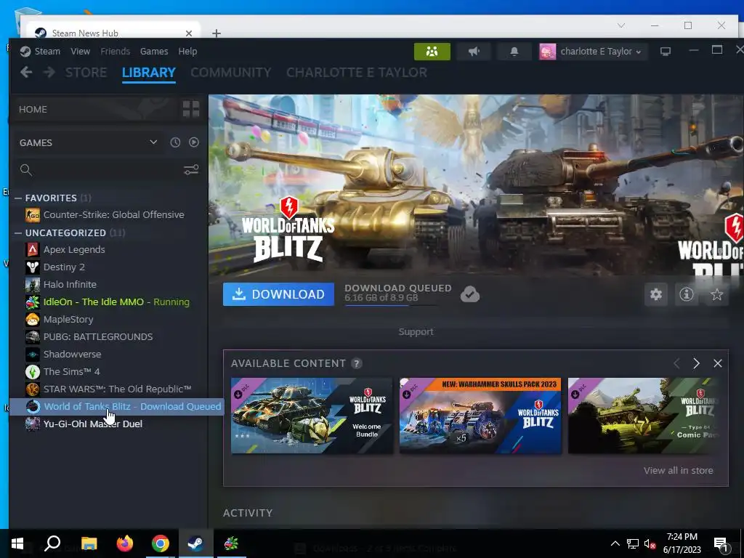The height and width of the screenshot is (558, 744).
Task: Open Warhammer Skulls Pack 2023 thumbnail
Action: tap(480, 416)
